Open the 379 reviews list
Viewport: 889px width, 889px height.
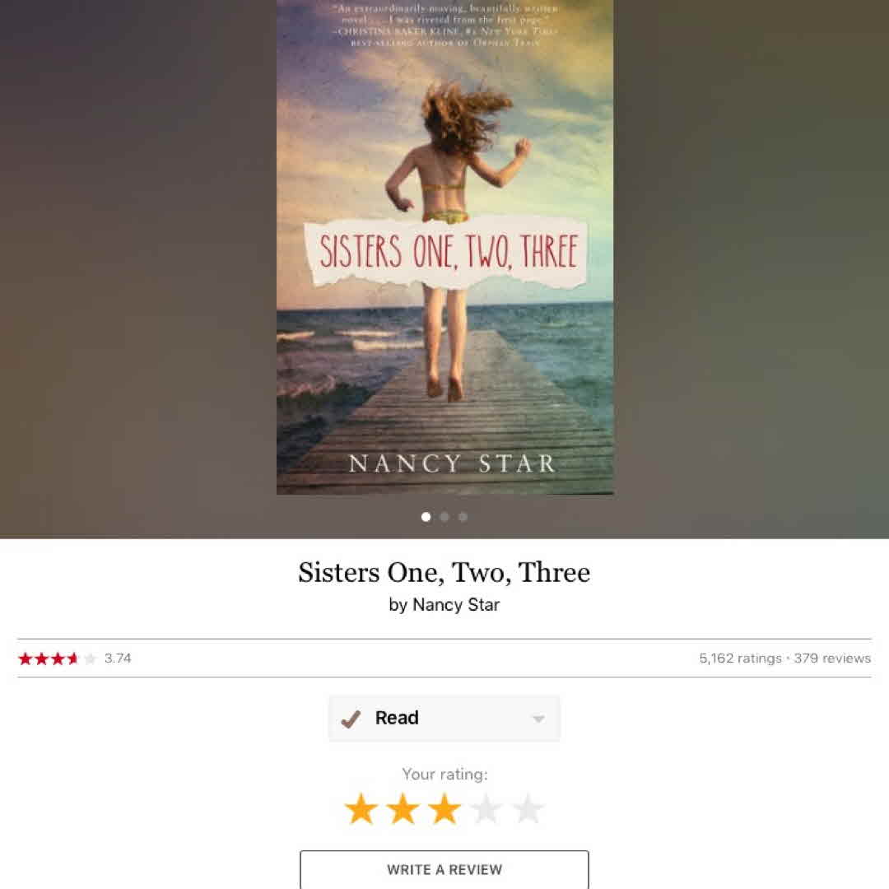832,659
